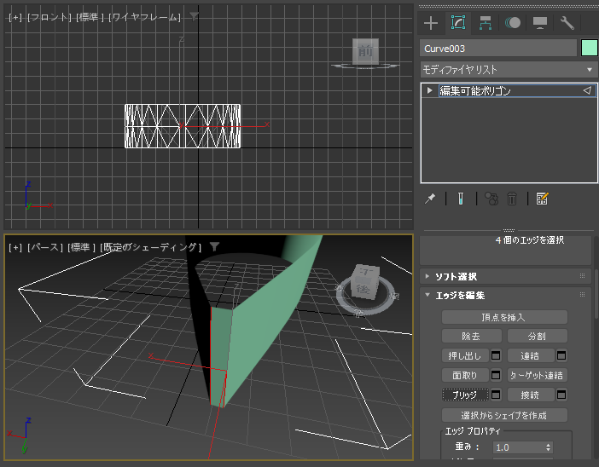Screen dimensions: 599x467
Task: Click the 分割 button
Action: pyautogui.click(x=537, y=336)
